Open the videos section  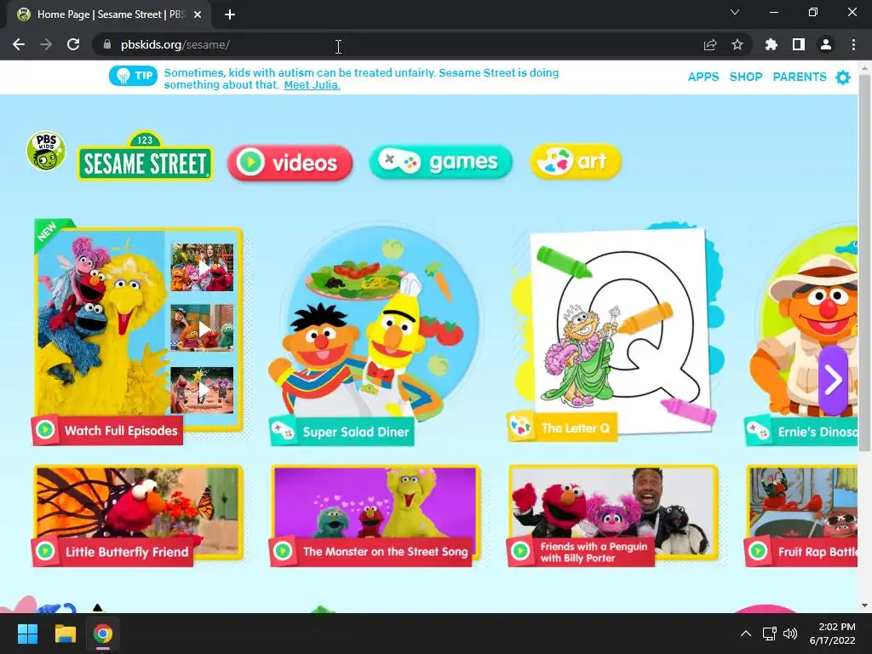[x=290, y=163]
